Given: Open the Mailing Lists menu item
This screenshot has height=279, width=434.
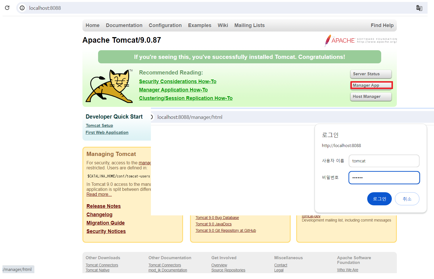Looking at the screenshot, I should (x=249, y=25).
